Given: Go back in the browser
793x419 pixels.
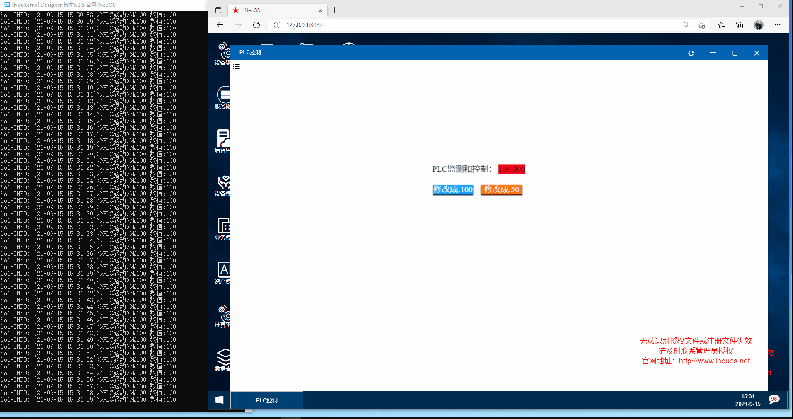Looking at the screenshot, I should (220, 25).
